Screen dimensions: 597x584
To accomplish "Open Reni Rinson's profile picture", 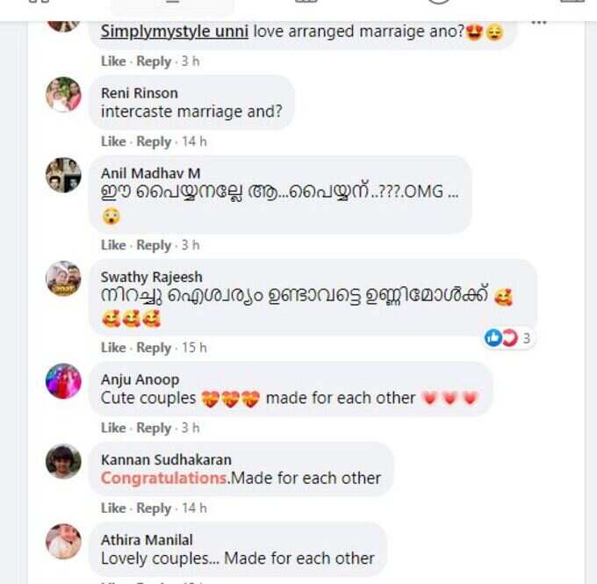I will click(x=63, y=95).
